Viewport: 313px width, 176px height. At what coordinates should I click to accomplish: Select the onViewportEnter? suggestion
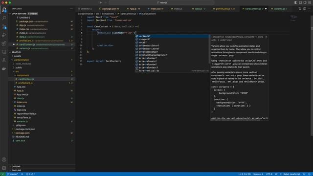click(172, 45)
